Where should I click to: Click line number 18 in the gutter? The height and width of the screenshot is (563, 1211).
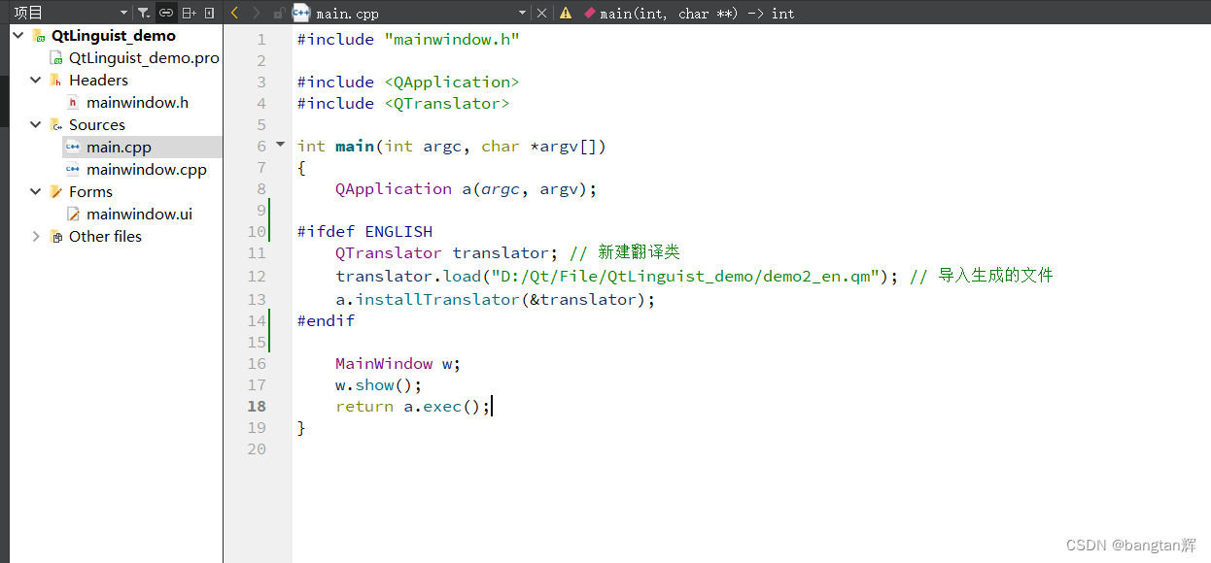point(257,406)
